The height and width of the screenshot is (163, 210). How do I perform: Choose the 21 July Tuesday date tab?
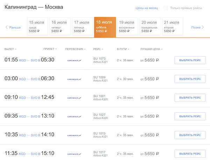pyautogui.click(x=172, y=27)
